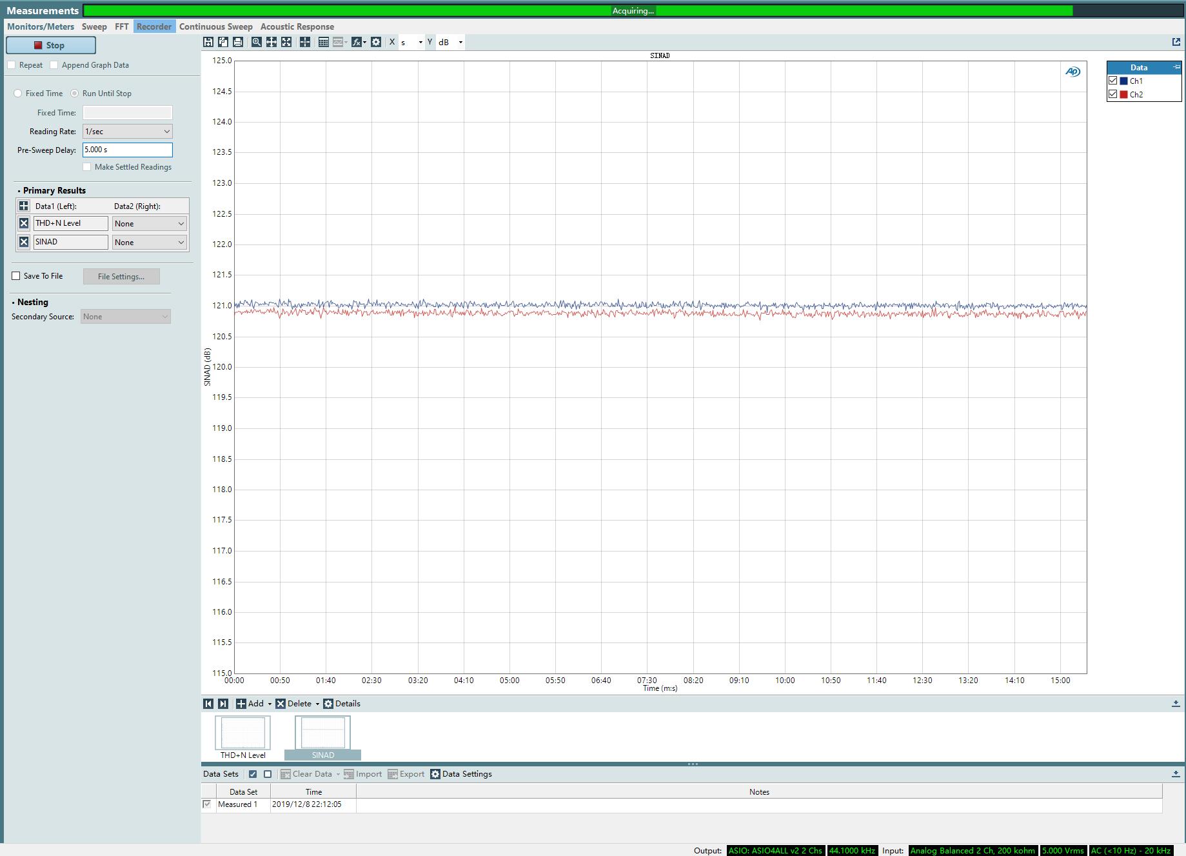The width and height of the screenshot is (1186, 856).
Task: Remove the SINAD result row
Action: coord(24,242)
